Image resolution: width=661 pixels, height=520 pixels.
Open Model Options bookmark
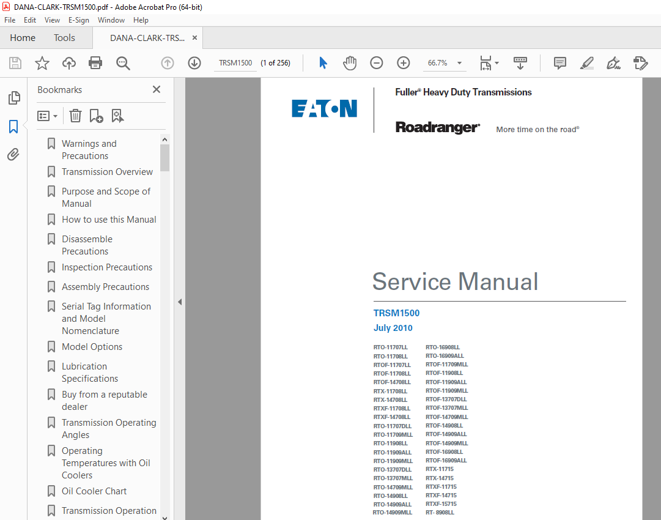(92, 347)
